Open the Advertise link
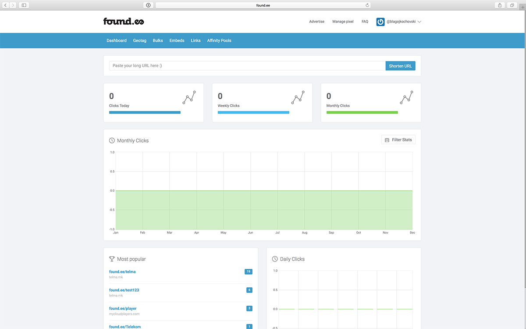This screenshot has width=526, height=329. pos(316,21)
